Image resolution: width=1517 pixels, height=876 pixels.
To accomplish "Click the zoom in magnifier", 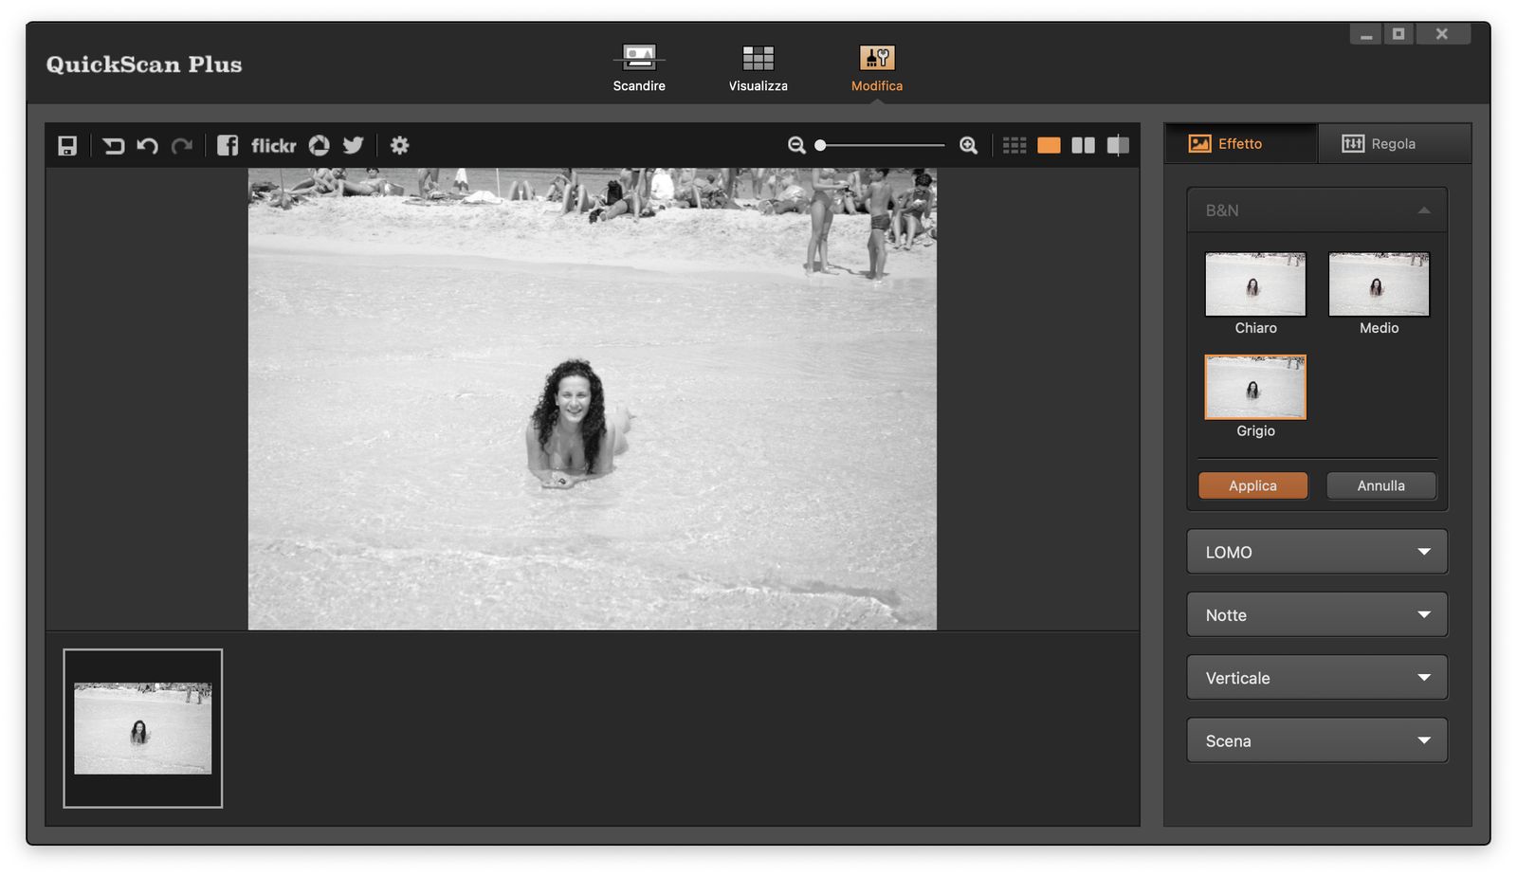I will coord(968,145).
